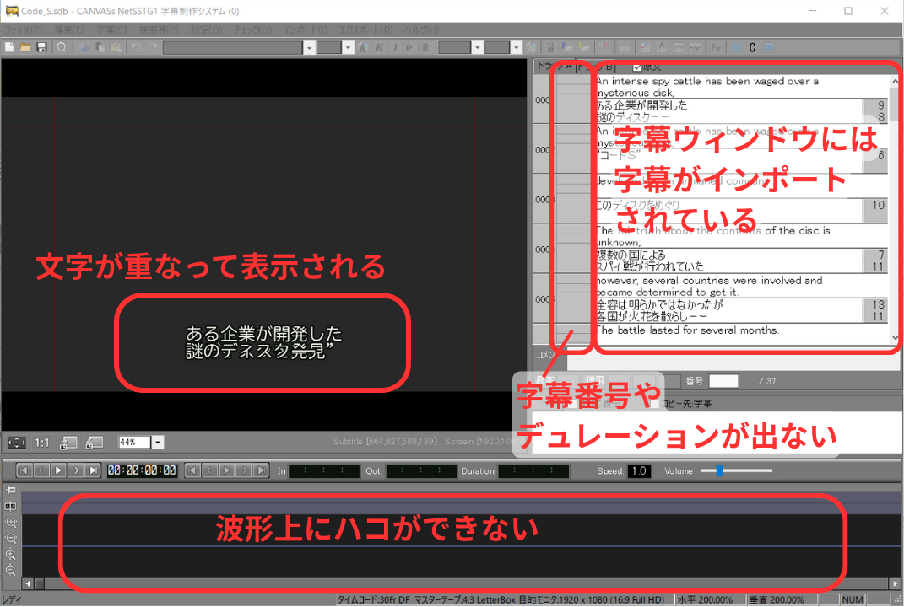Click play in the second transport group
The image size is (904, 607).
click(x=227, y=470)
